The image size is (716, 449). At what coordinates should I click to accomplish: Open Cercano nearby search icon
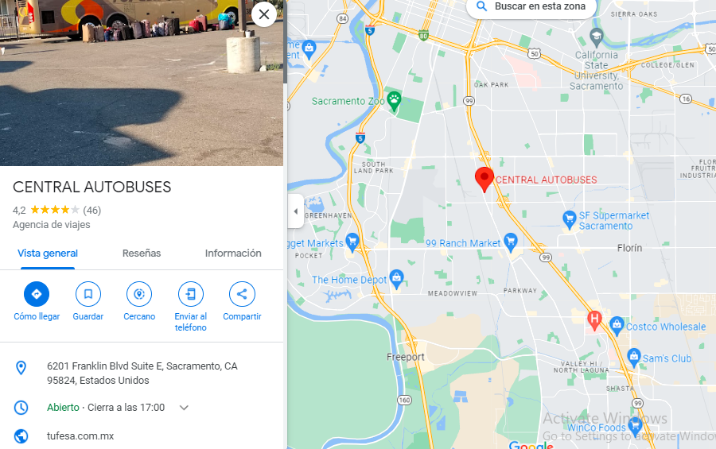coord(139,294)
